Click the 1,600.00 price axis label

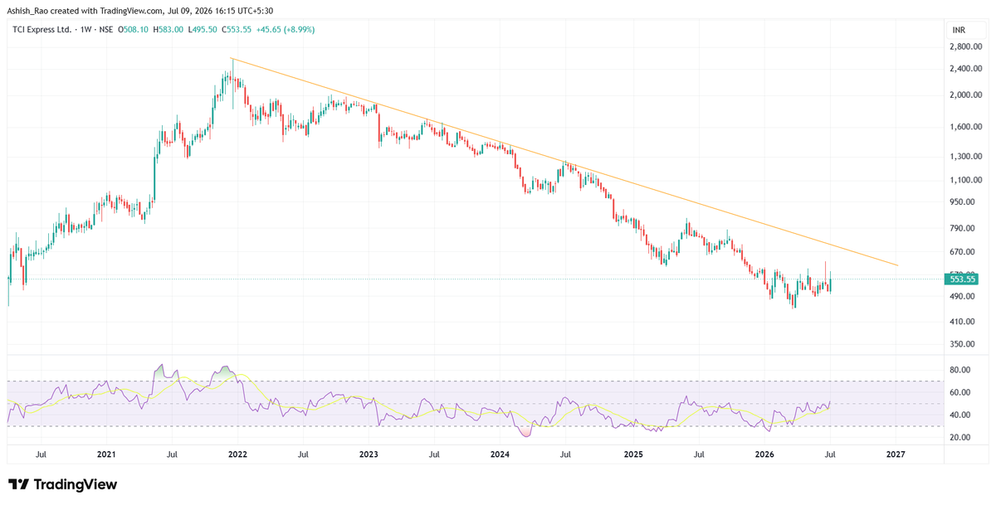tap(965, 128)
